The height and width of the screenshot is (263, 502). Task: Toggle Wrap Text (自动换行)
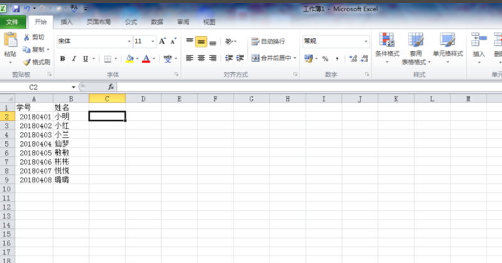[268, 41]
